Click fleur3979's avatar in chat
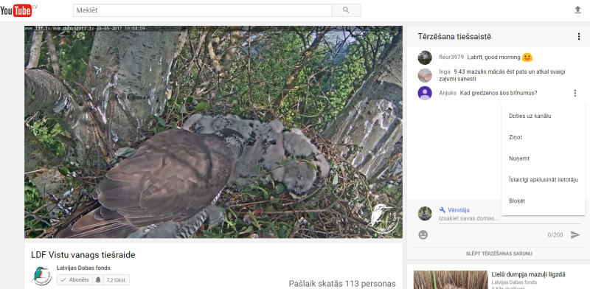Screen dimensions: 590x289 425,58
